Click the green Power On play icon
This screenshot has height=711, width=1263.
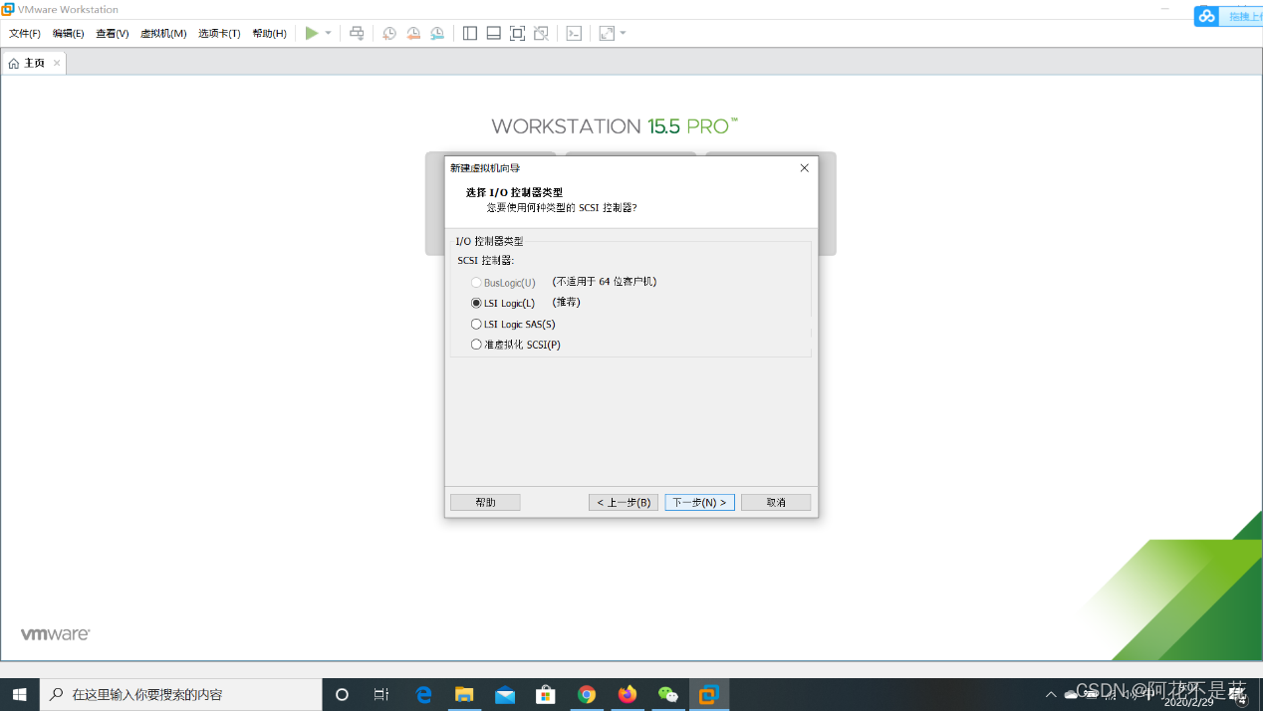click(312, 33)
